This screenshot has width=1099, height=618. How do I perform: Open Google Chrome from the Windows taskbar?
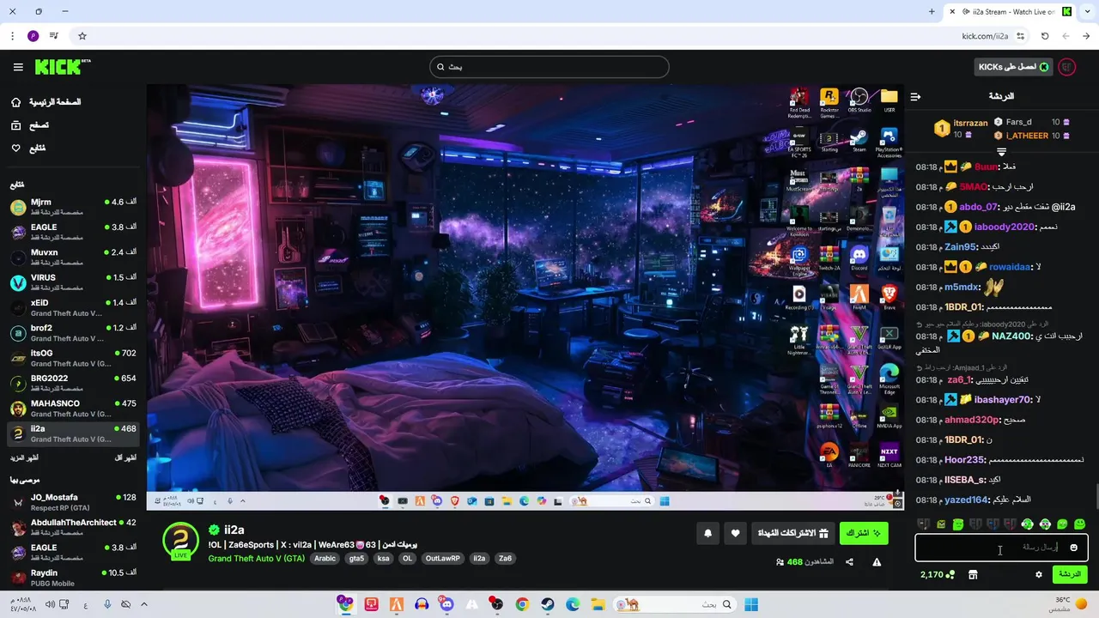tap(522, 604)
